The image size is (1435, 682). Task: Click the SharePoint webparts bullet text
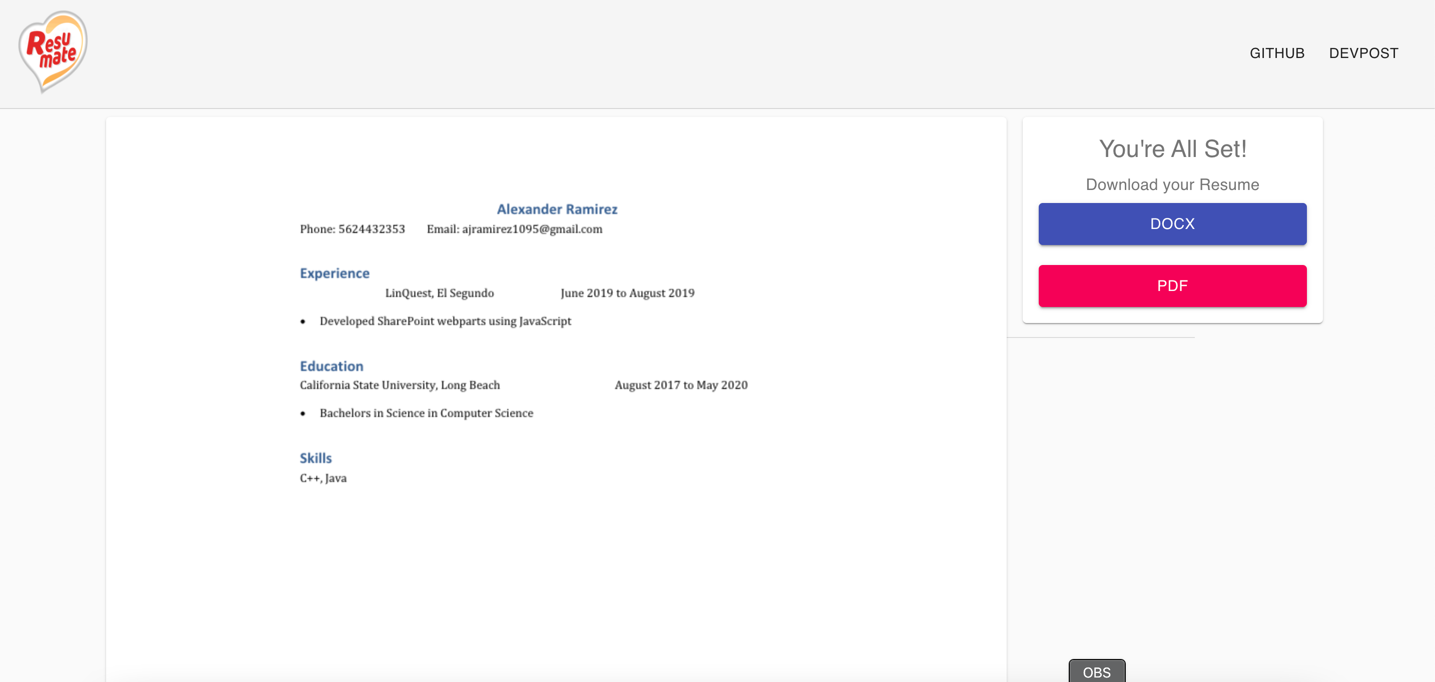pyautogui.click(x=445, y=321)
